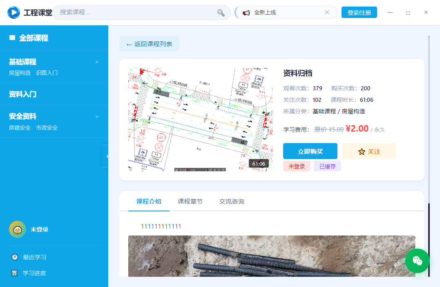Open 房建安全 subcategory

20,128
